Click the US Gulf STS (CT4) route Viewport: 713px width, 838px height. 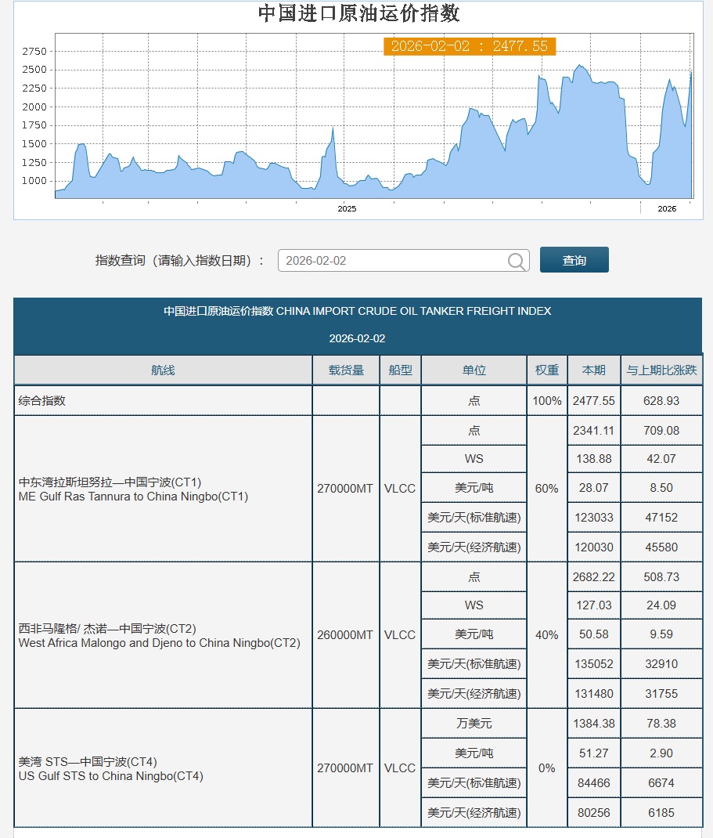[110, 768]
